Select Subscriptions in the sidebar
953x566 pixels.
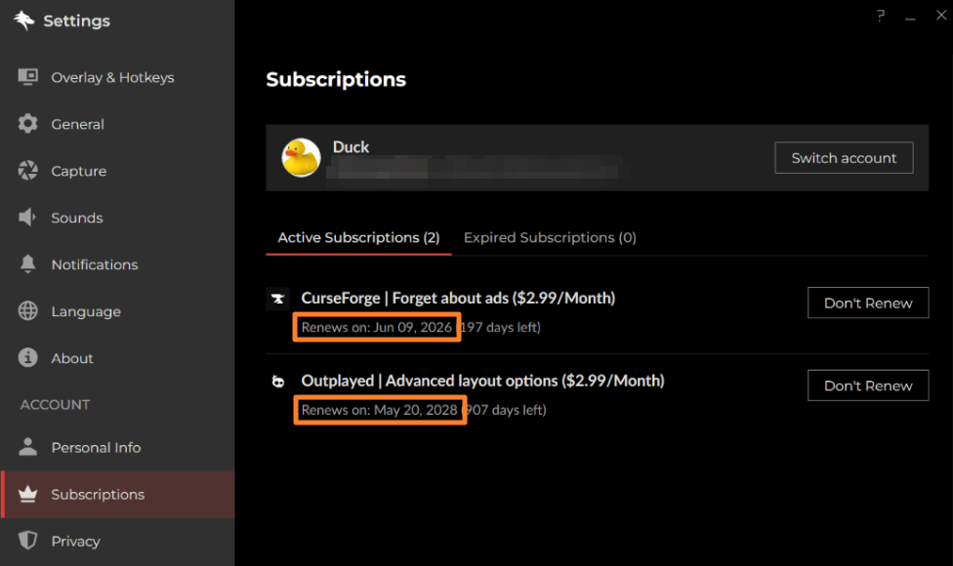[x=117, y=495]
